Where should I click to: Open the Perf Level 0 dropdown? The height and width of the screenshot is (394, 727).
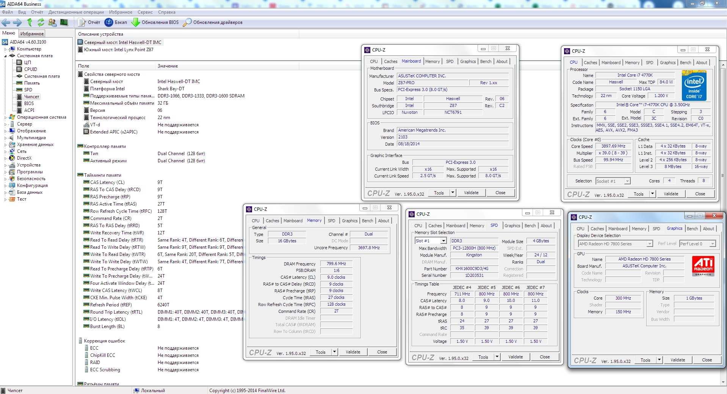(x=713, y=244)
